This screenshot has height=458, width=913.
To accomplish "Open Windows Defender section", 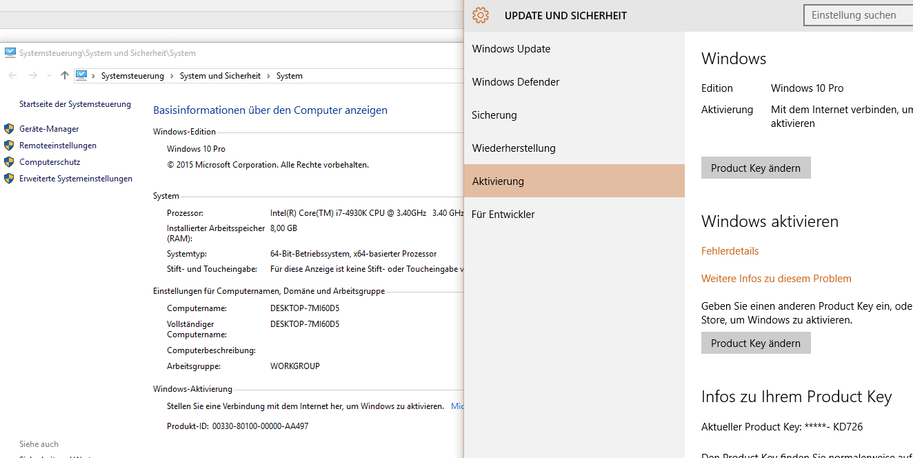I will 574,81.
